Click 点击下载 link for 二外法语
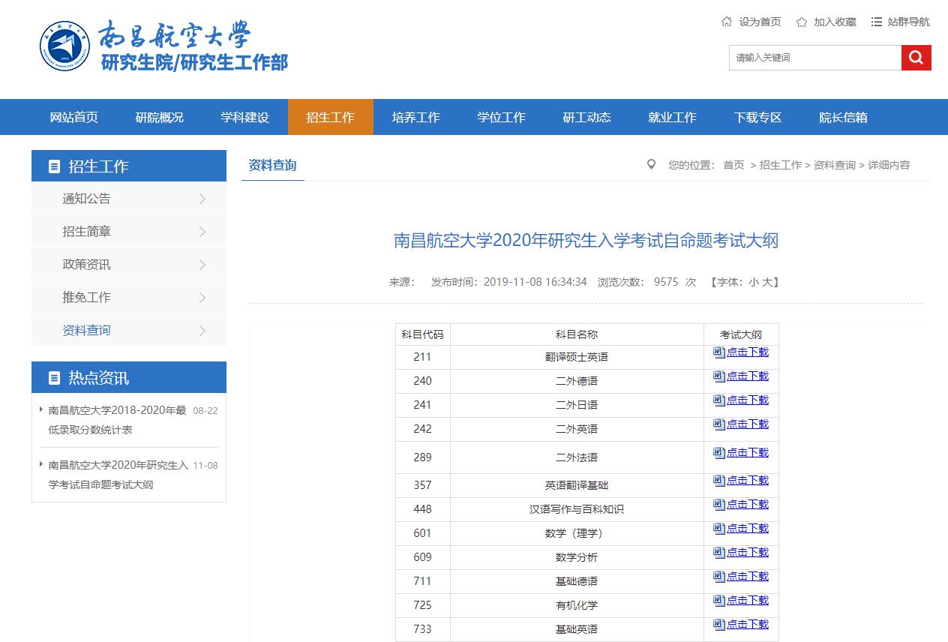 pos(748,453)
